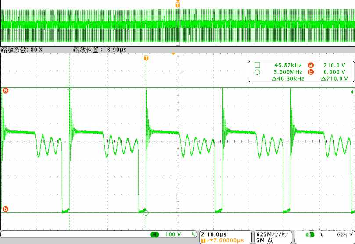Click the orange trigger marker in the overview strip
The height and width of the screenshot is (244, 355).
pyautogui.click(x=178, y=4)
